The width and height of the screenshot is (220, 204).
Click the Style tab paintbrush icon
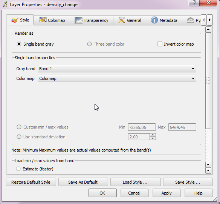pos(15,20)
